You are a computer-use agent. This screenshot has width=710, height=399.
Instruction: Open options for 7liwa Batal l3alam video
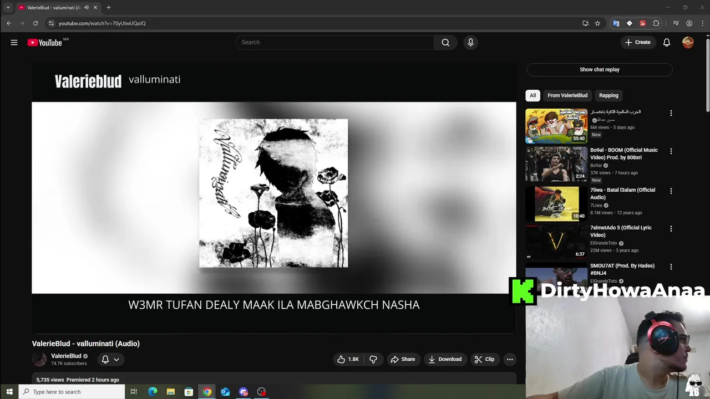(671, 191)
